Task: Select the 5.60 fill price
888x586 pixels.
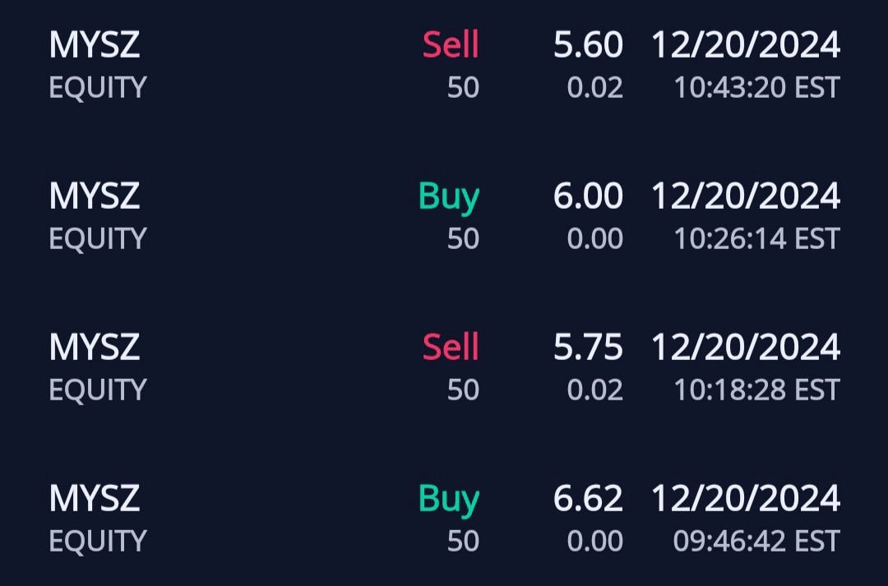Action: 588,44
